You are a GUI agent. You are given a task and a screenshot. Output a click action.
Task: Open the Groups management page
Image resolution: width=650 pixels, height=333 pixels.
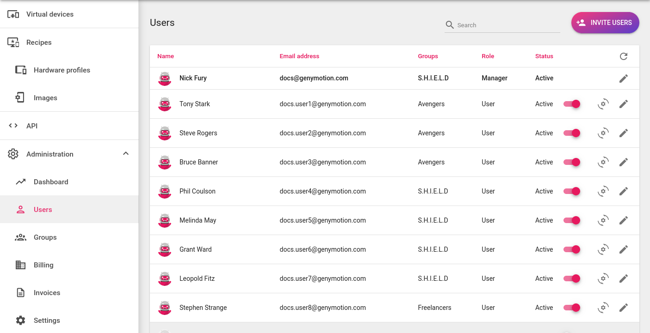(45, 237)
